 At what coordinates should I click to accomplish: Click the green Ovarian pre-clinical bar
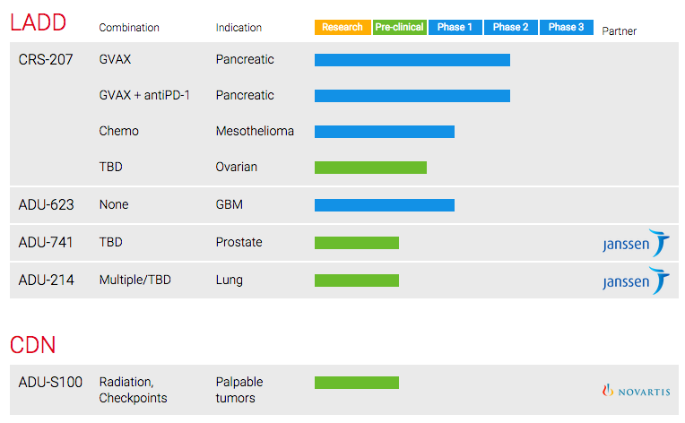click(x=370, y=168)
